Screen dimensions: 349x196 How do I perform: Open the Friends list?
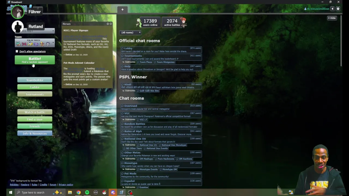click(x=35, y=126)
